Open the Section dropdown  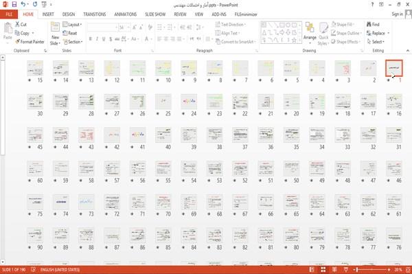click(x=73, y=42)
